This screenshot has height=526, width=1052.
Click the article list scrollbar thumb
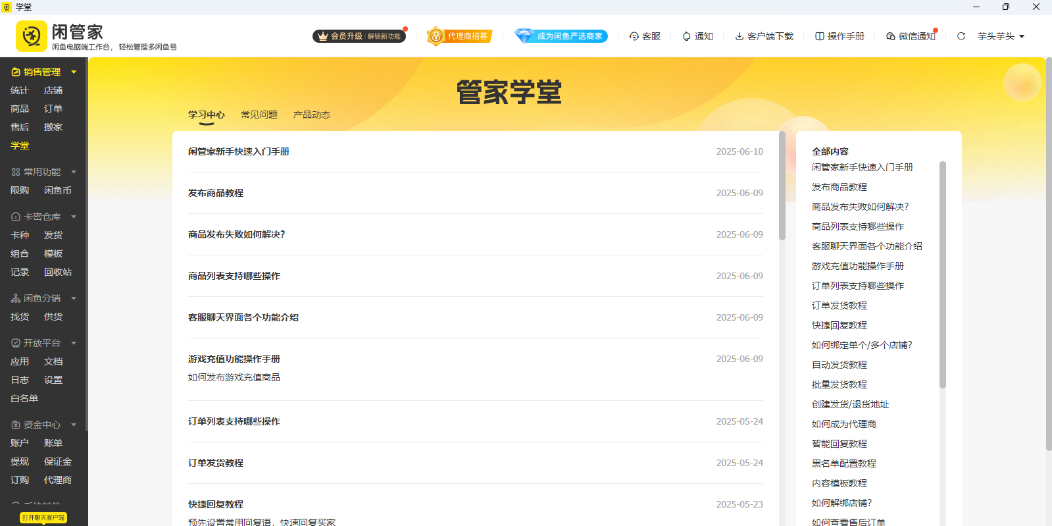(782, 186)
